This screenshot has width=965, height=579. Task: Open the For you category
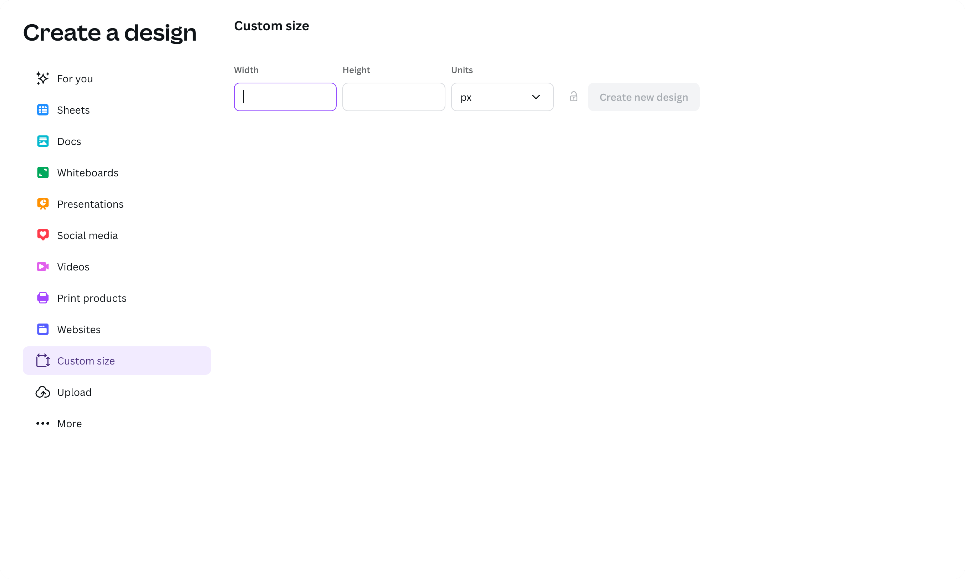click(117, 78)
